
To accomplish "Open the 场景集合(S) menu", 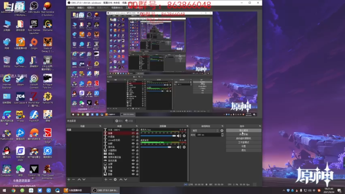I will coord(117,8).
